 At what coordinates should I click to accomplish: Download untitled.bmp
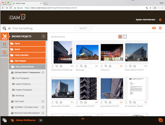(x=102, y=66)
